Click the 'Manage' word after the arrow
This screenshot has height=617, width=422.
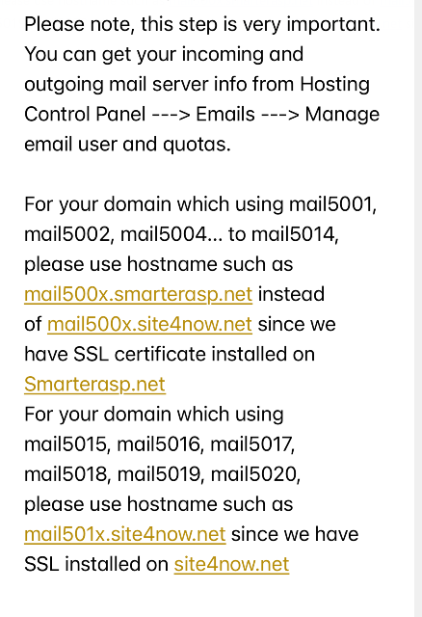point(342,114)
